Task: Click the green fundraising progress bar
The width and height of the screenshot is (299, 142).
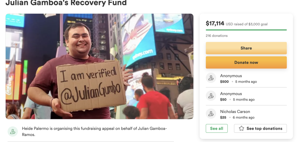Action: tap(246, 30)
